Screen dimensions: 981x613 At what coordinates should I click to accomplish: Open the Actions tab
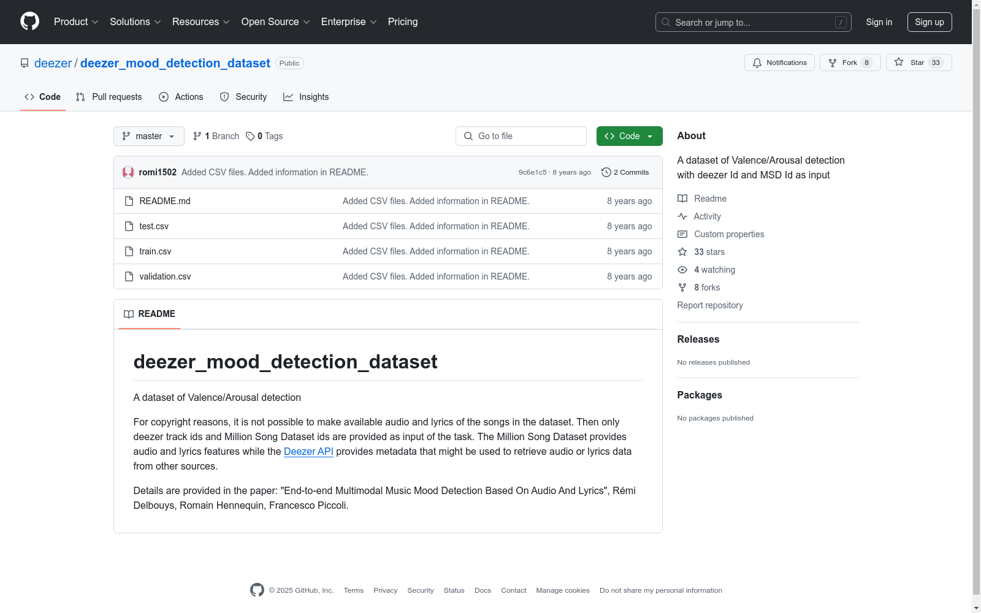tap(181, 97)
